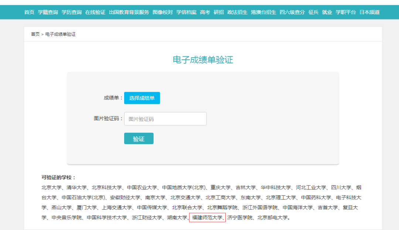Click 首页 in the breadcrumb
This screenshot has width=399, height=230.
point(35,34)
